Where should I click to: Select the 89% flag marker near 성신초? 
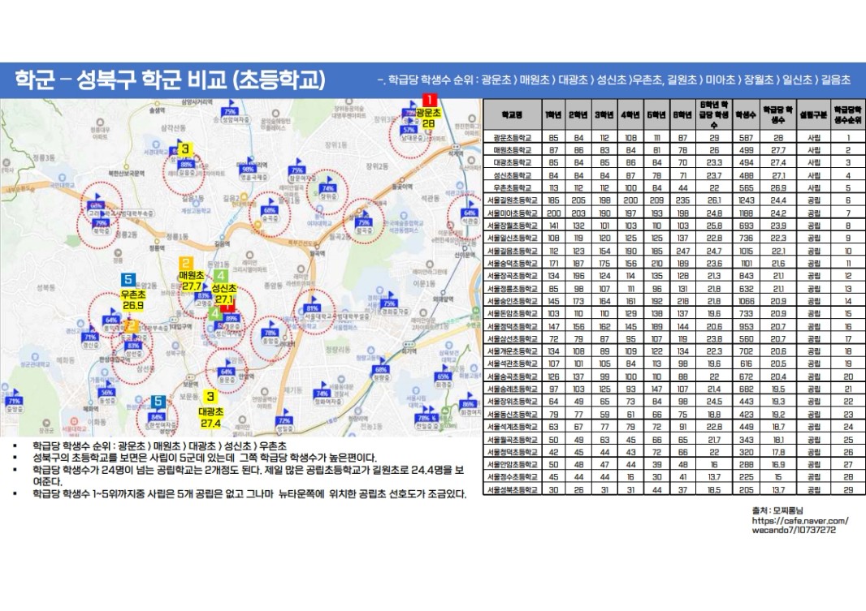pos(232,317)
